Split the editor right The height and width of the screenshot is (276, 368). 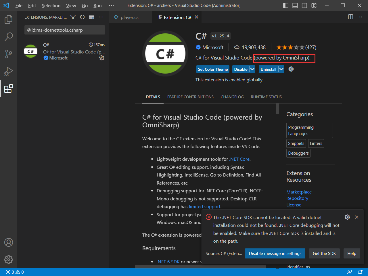pyautogui.click(x=350, y=17)
